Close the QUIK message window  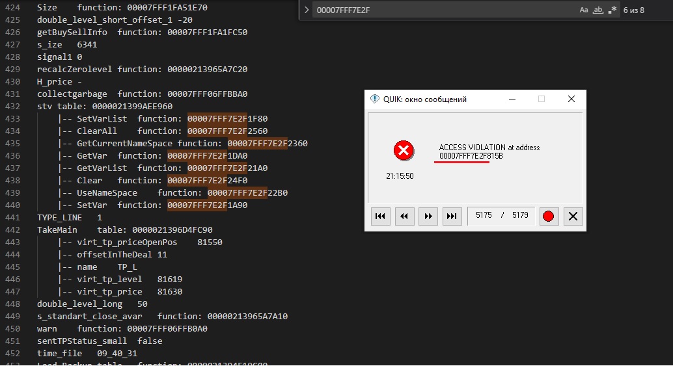pos(571,99)
